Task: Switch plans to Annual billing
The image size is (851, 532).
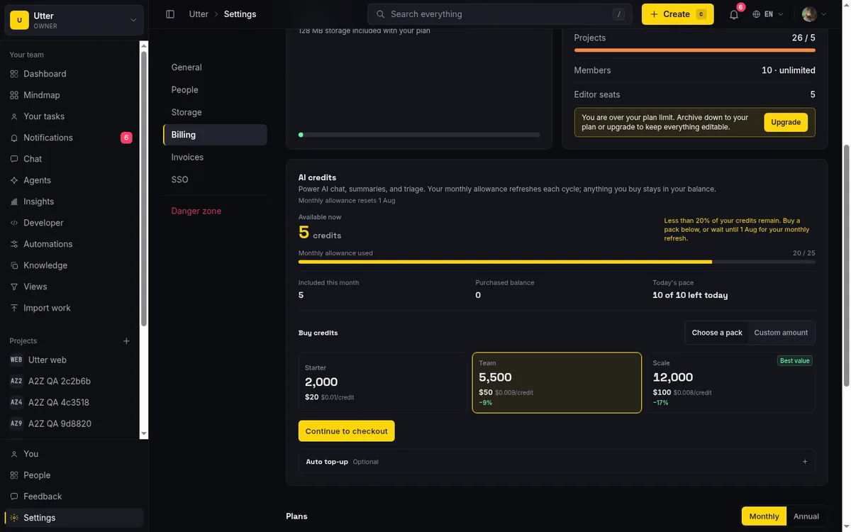Action: [x=806, y=516]
